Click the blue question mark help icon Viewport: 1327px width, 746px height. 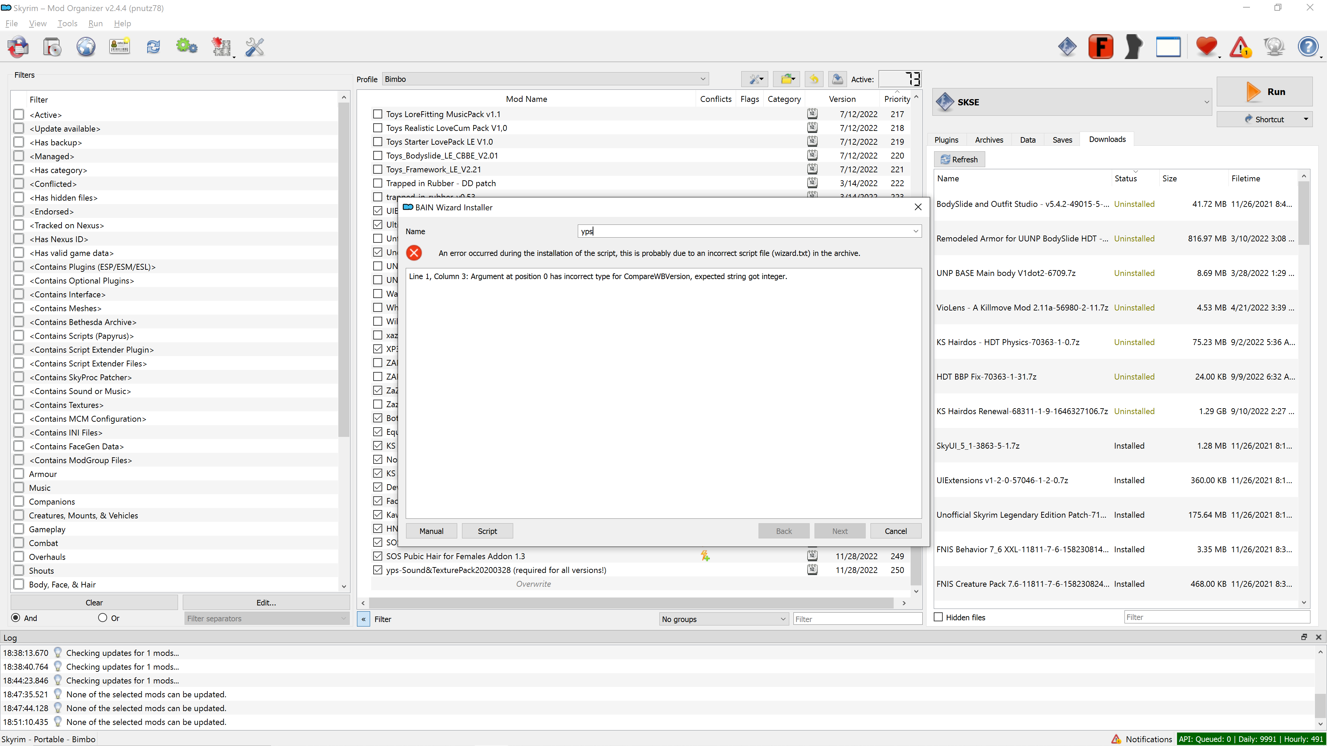pos(1307,47)
